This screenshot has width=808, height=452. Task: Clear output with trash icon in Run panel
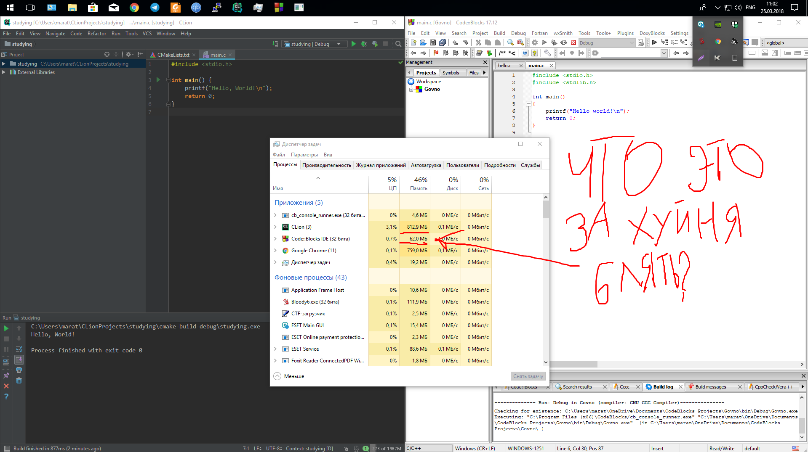click(x=19, y=381)
